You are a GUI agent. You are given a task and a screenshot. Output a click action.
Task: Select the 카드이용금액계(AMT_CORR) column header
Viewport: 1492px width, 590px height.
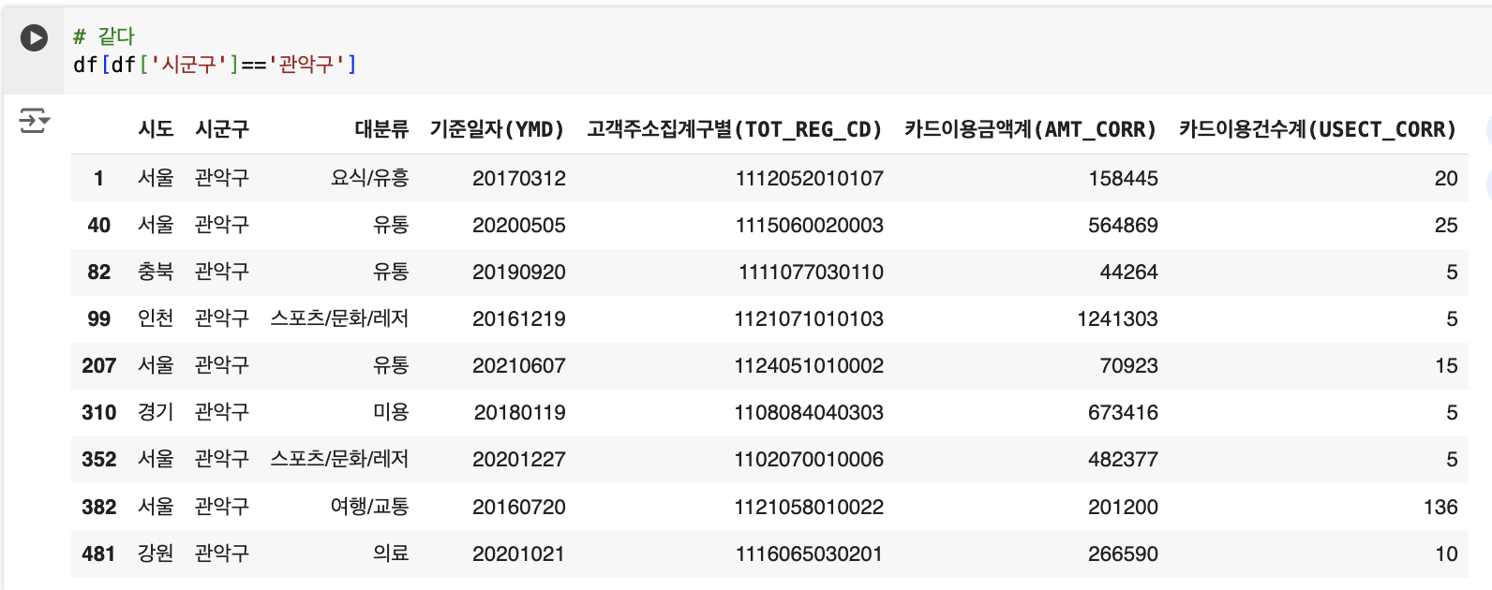[x=1031, y=129]
